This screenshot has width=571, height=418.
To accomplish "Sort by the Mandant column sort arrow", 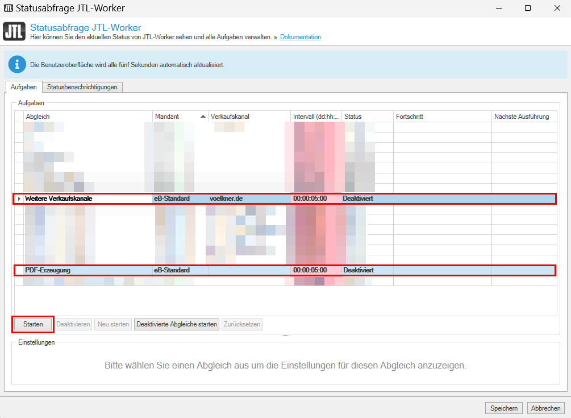I will point(203,117).
